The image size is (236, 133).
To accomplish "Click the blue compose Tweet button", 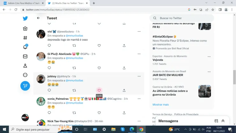I will click(25, 86).
